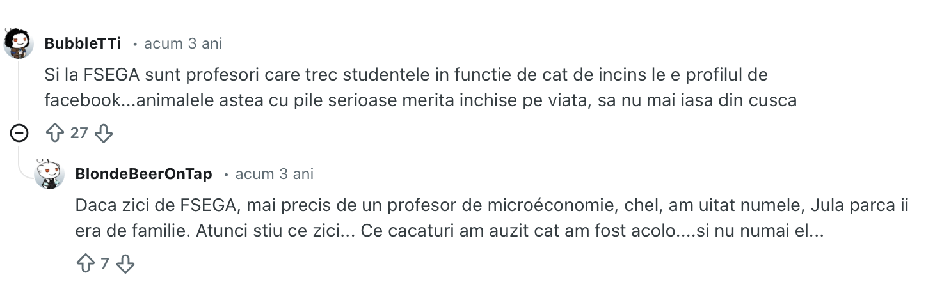Collapse the BubbleTTi comment thread

coord(19,133)
